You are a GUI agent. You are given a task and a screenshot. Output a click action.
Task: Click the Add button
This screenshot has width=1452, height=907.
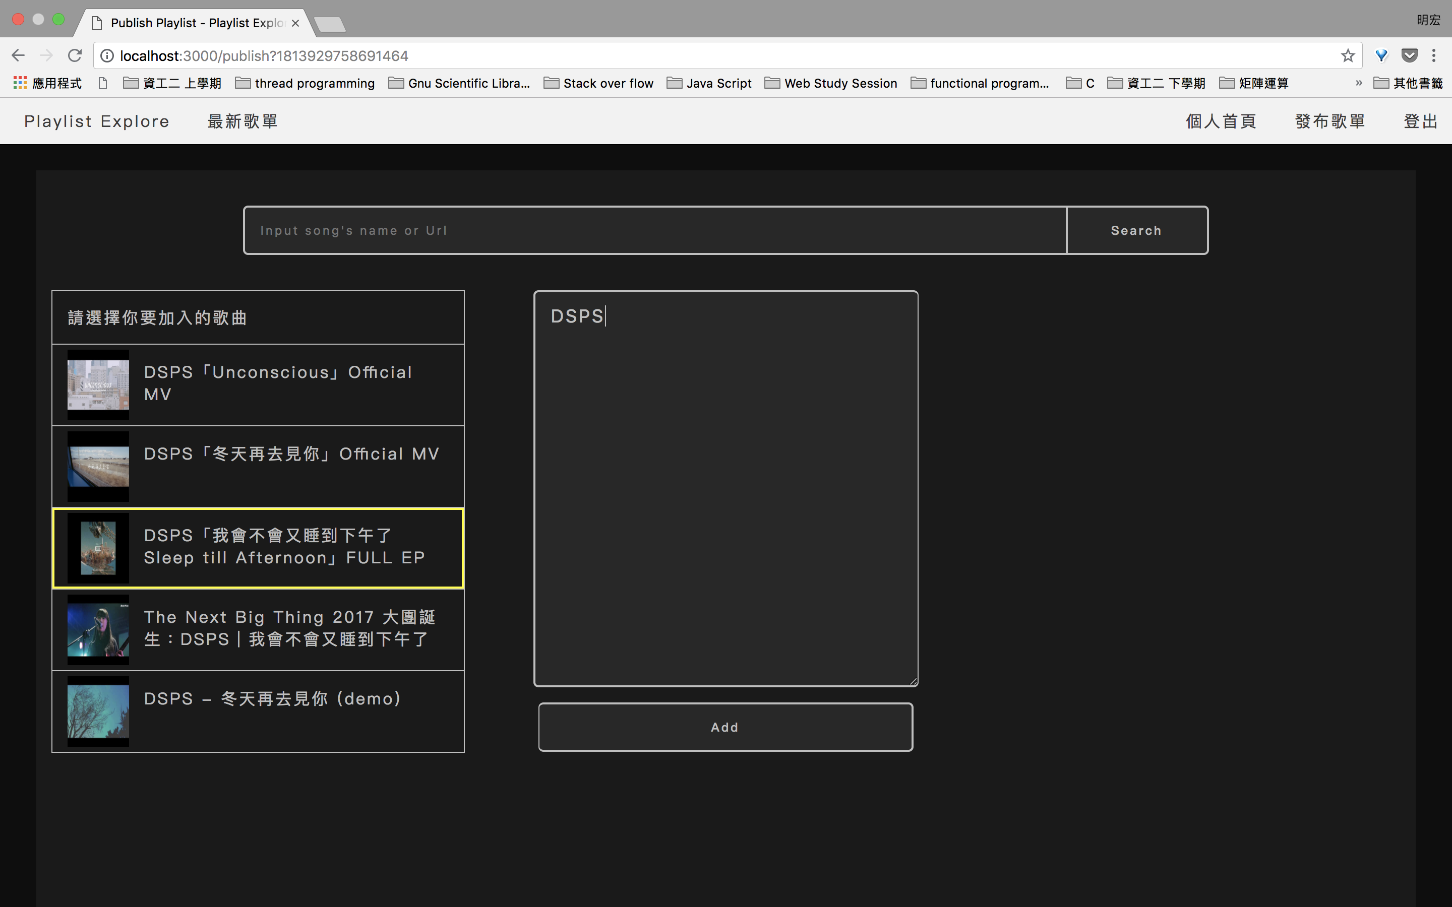click(x=725, y=727)
